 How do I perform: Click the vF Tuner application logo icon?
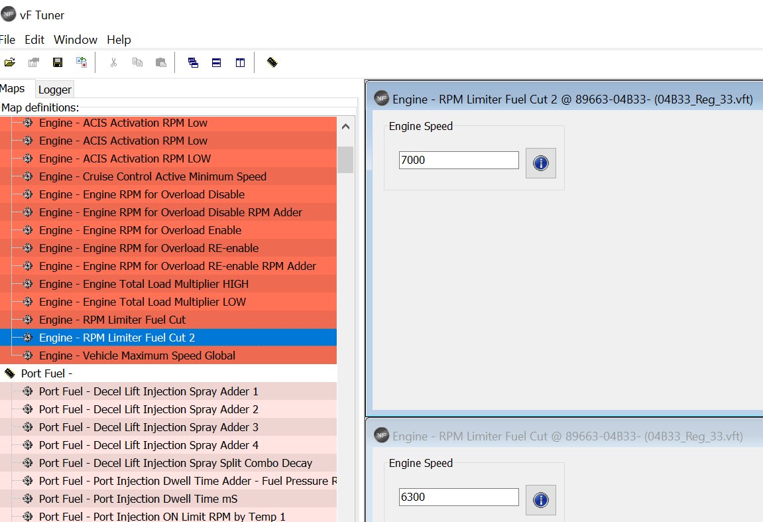tap(8, 15)
